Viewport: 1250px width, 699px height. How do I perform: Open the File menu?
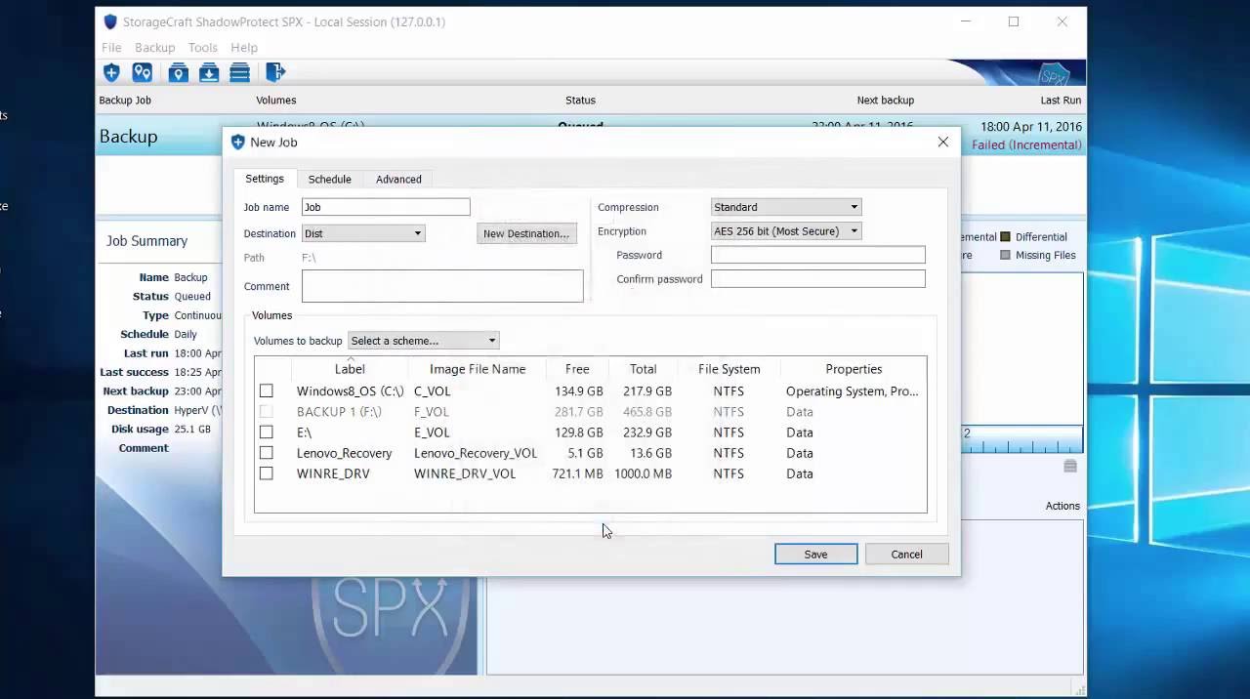pos(111,48)
